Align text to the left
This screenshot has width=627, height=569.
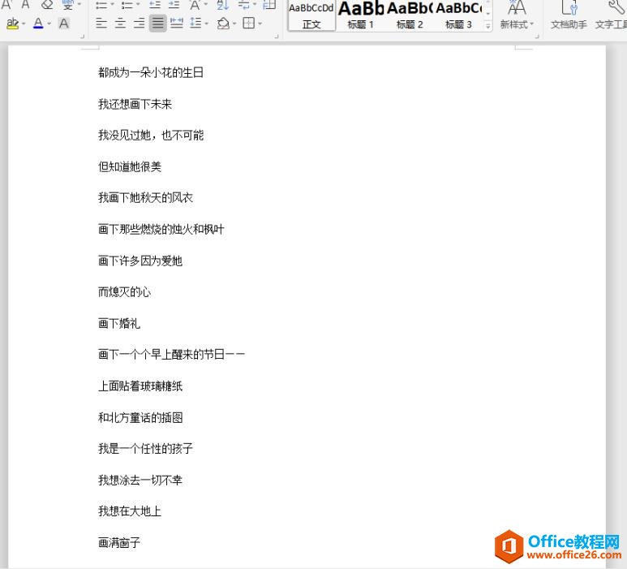point(101,24)
